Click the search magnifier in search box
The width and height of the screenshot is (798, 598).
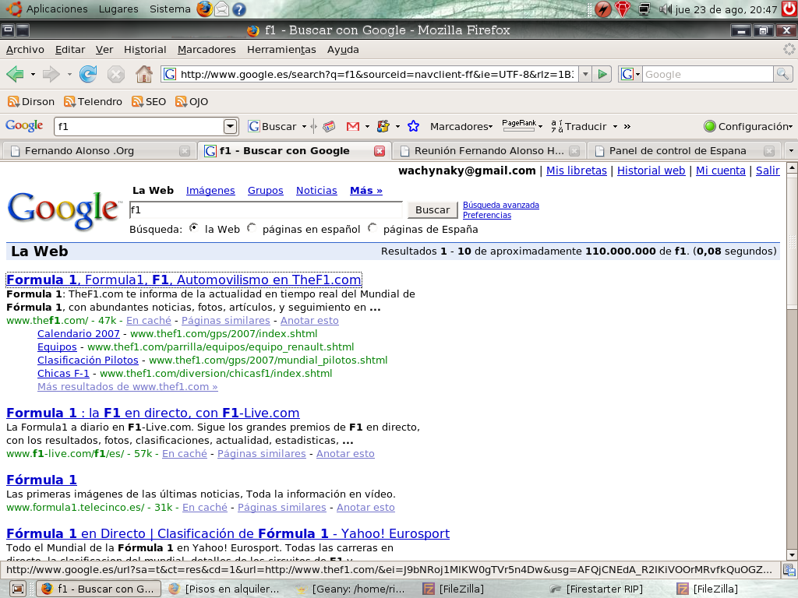[x=782, y=74]
